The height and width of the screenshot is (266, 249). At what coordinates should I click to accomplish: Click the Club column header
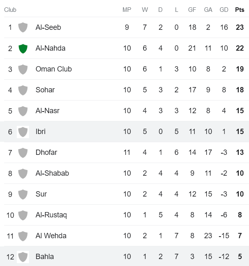click(10, 10)
